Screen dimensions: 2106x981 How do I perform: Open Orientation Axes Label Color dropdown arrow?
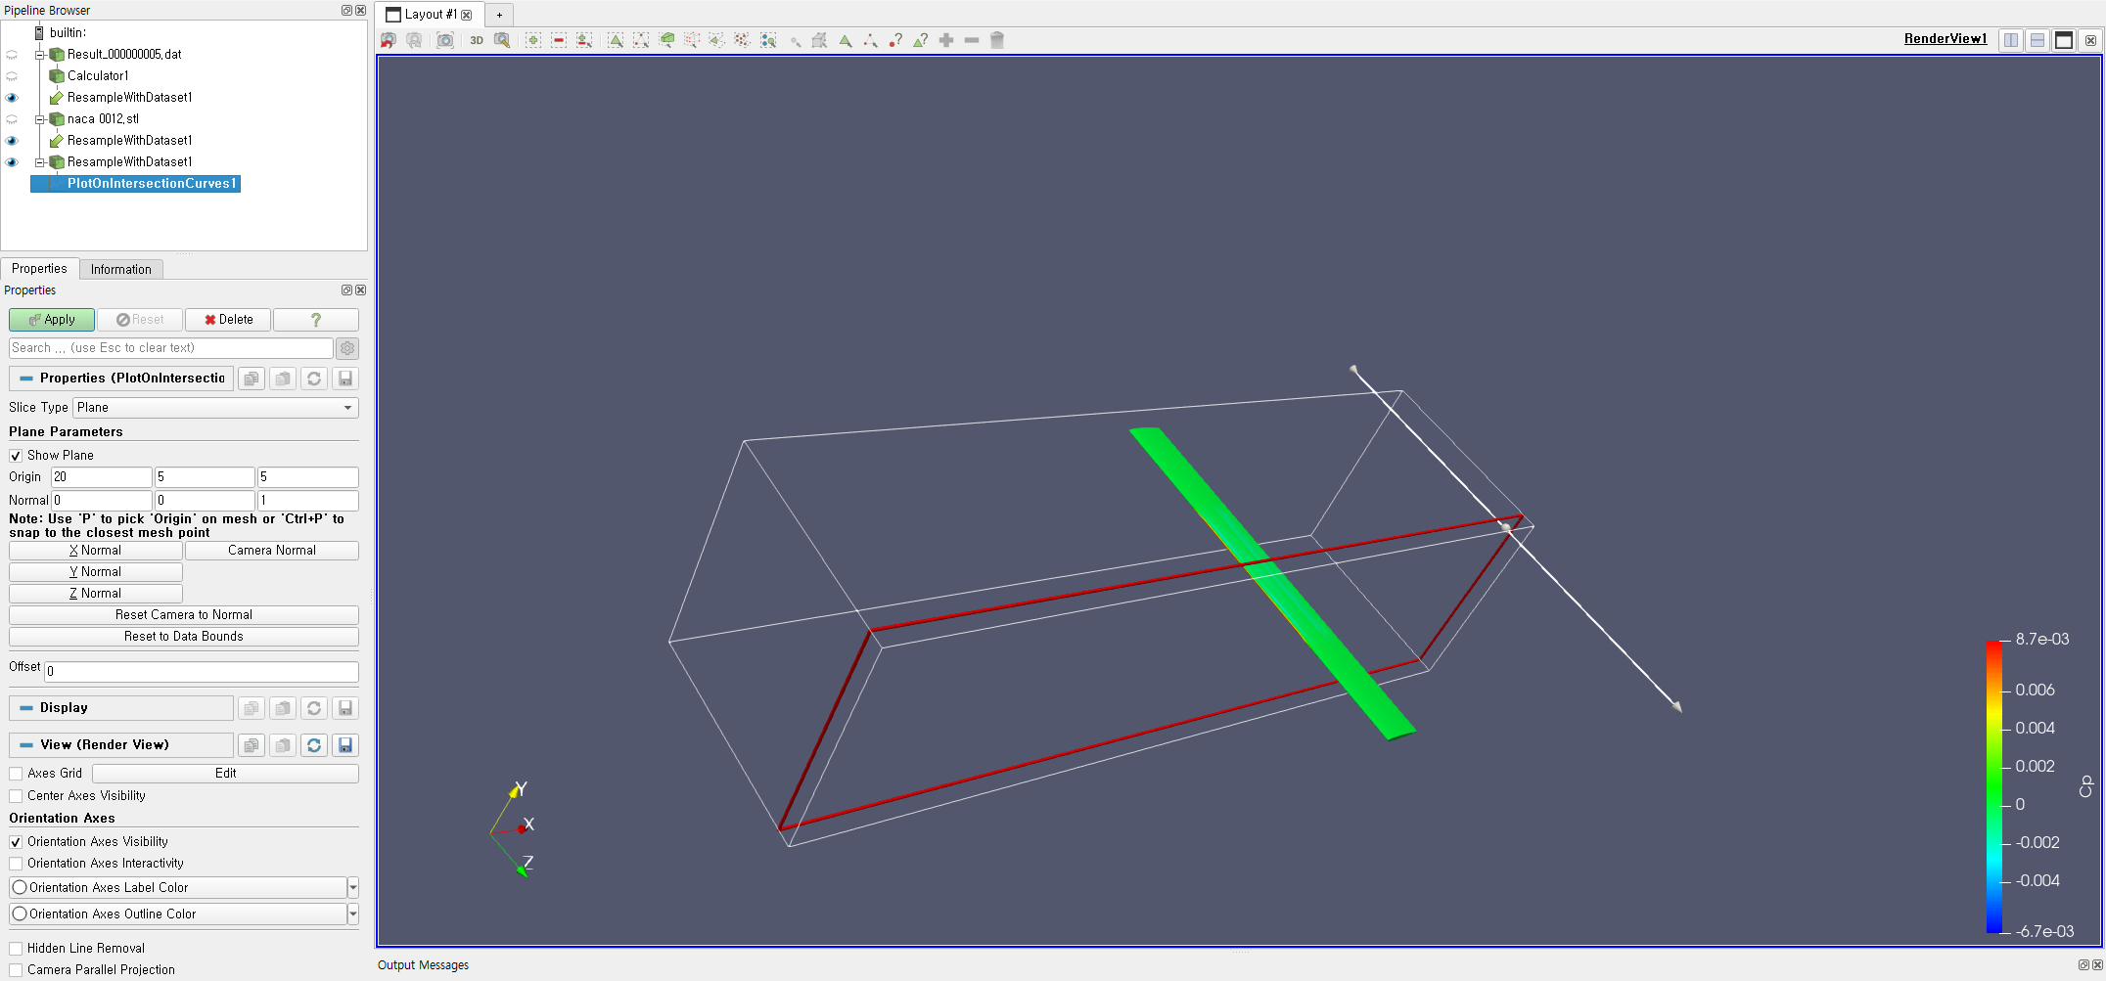(x=353, y=888)
